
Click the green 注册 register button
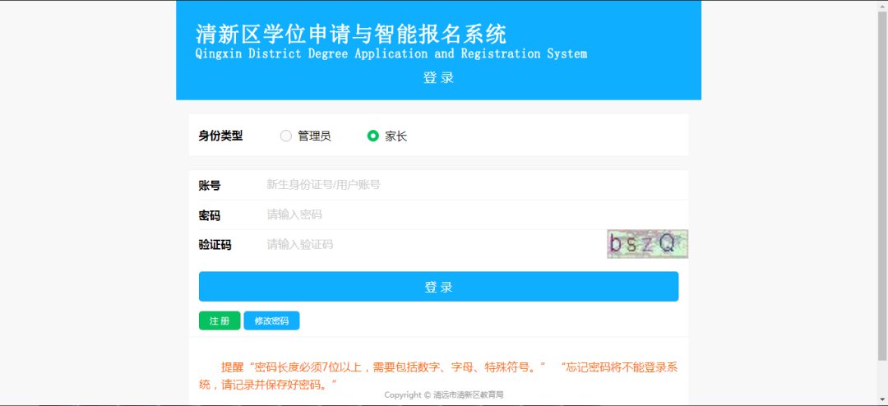click(220, 321)
